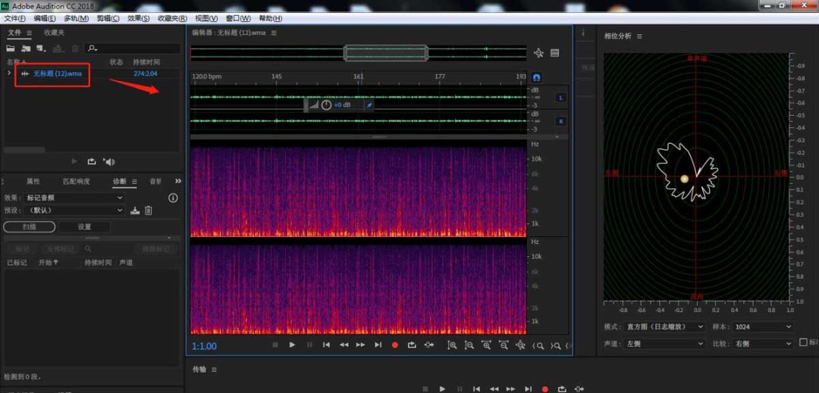Click the record button in the editor transport
Screen dimensions: 819x393
tap(394, 345)
